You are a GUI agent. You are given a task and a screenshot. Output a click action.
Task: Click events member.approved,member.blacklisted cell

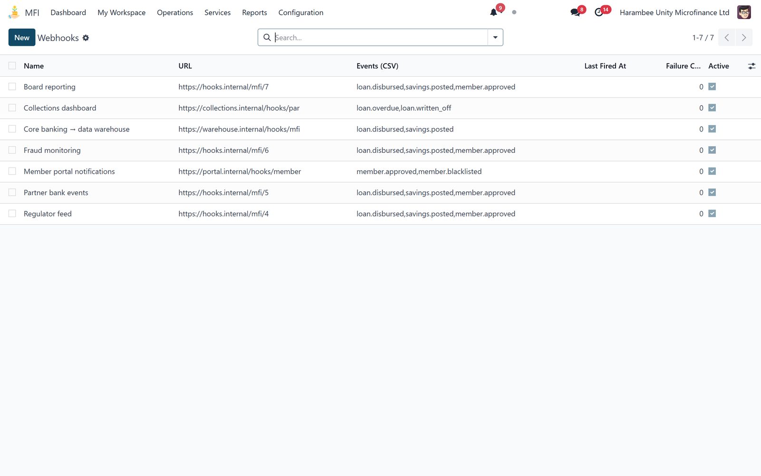pos(419,171)
